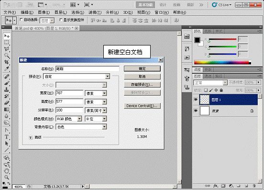Select the Gradient tool

click(x=7, y=109)
